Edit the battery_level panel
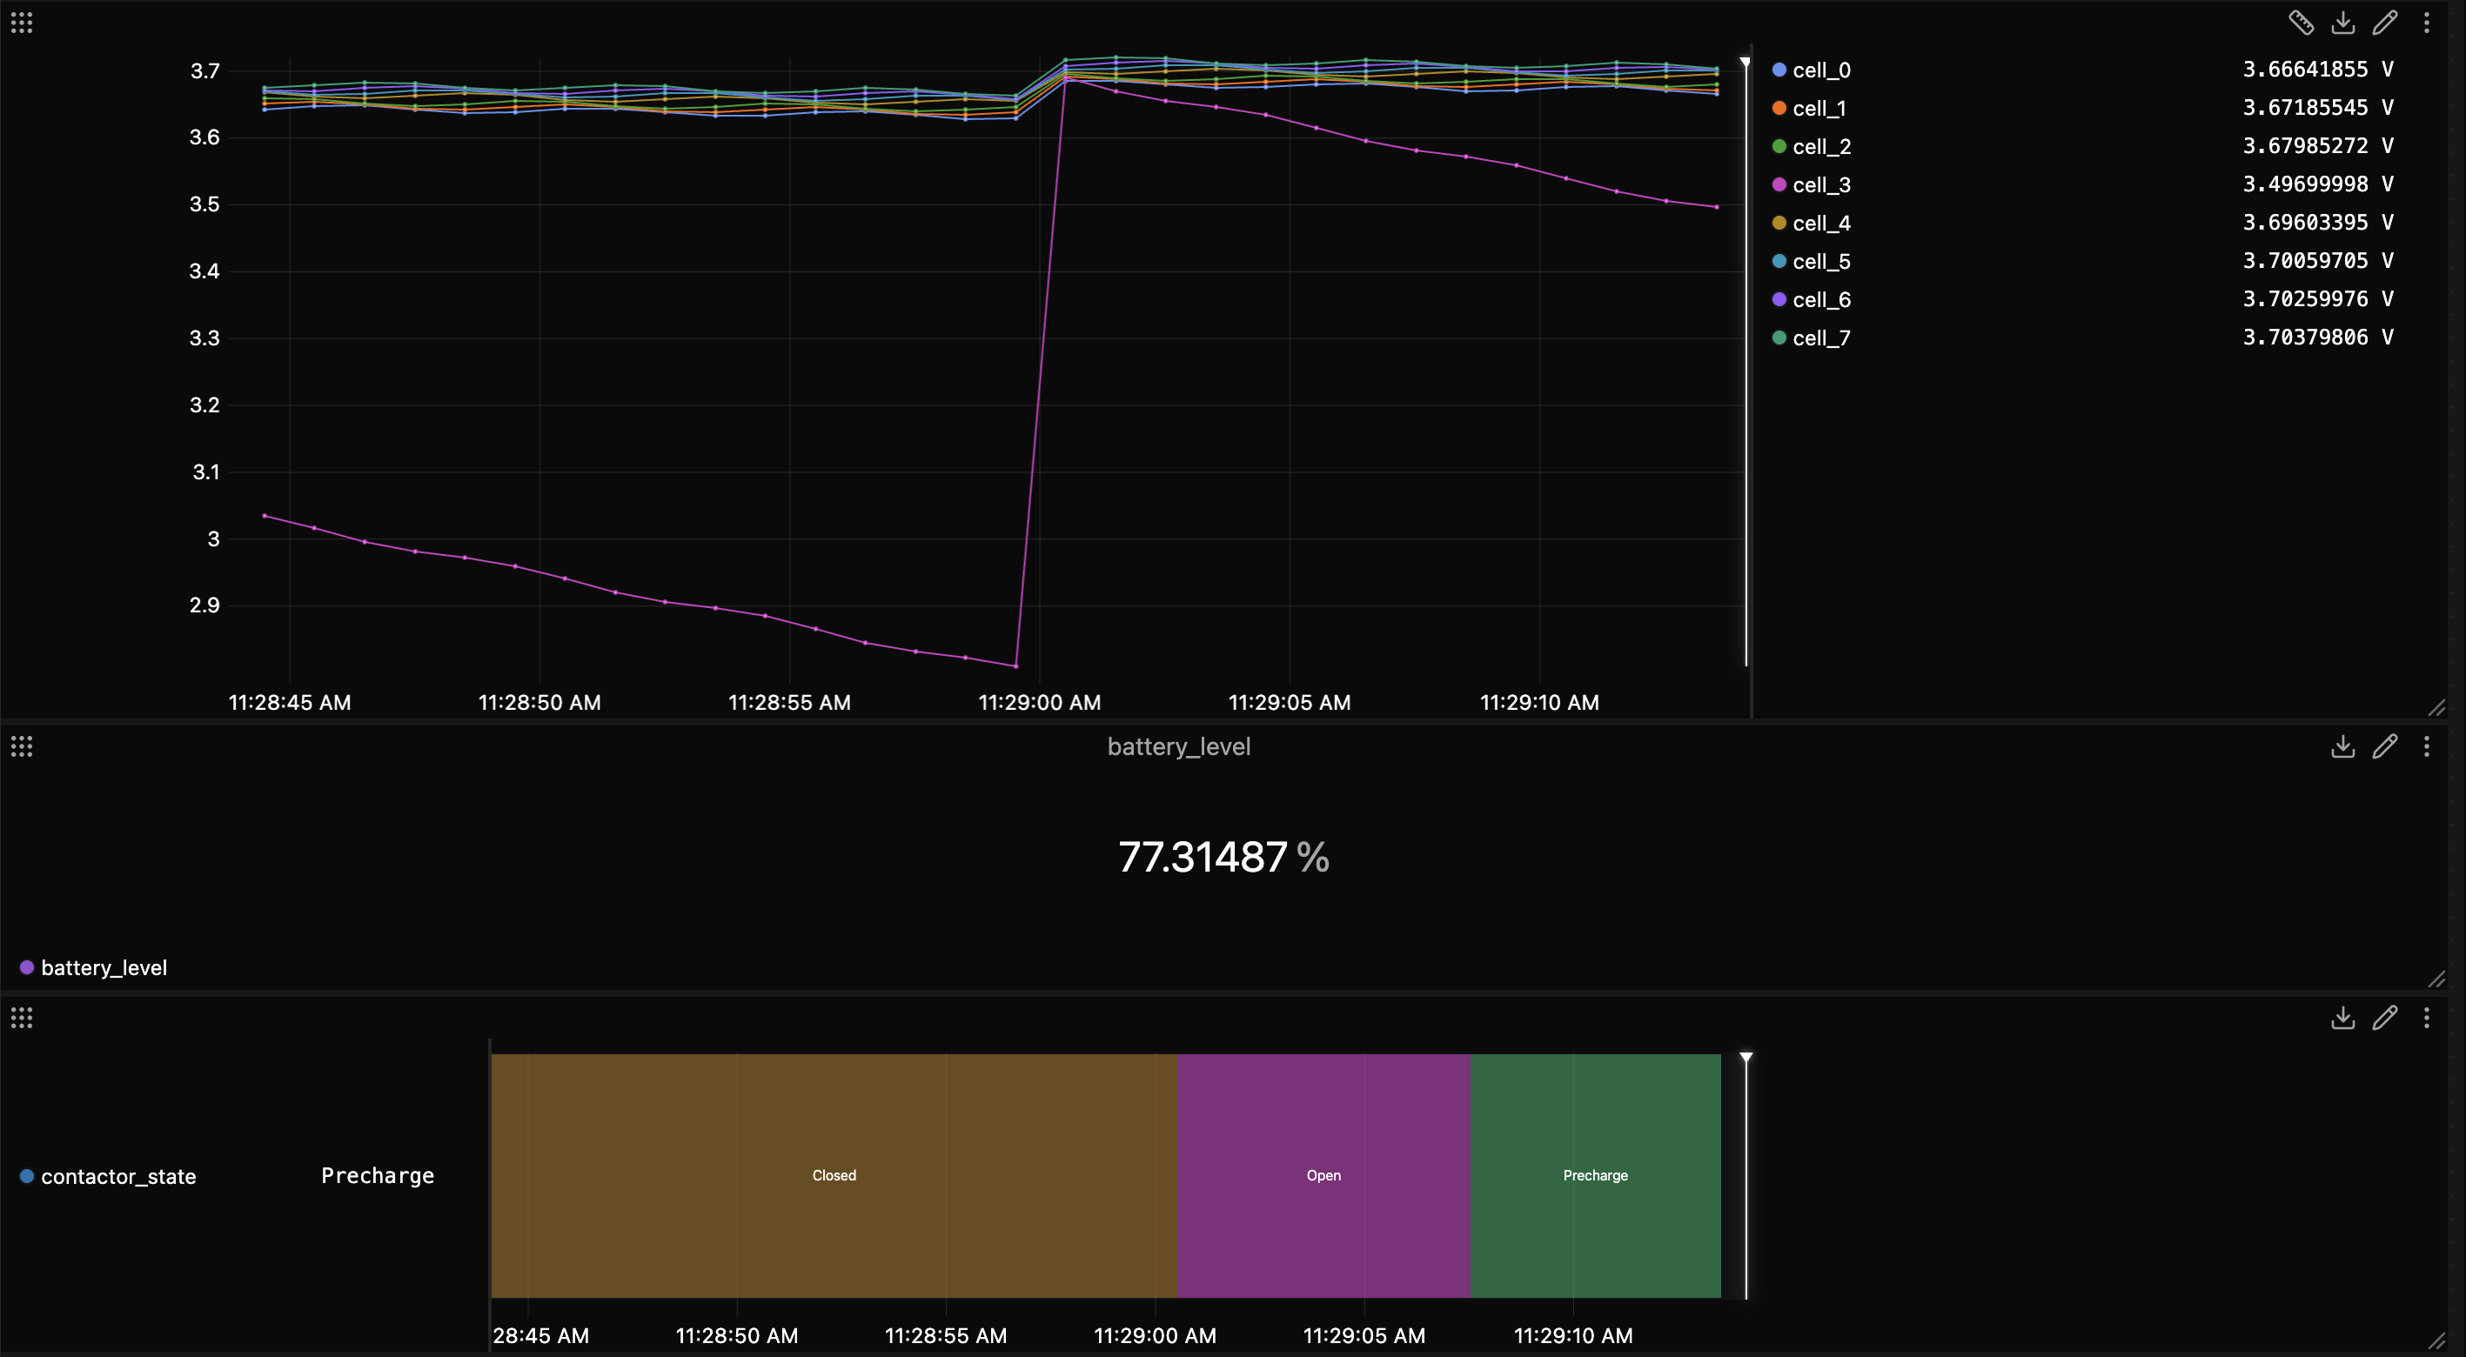The width and height of the screenshot is (2466, 1357). pos(2384,746)
